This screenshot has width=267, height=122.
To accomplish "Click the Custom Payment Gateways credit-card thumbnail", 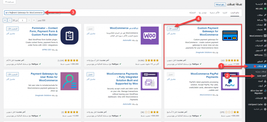I will point(230,35).
